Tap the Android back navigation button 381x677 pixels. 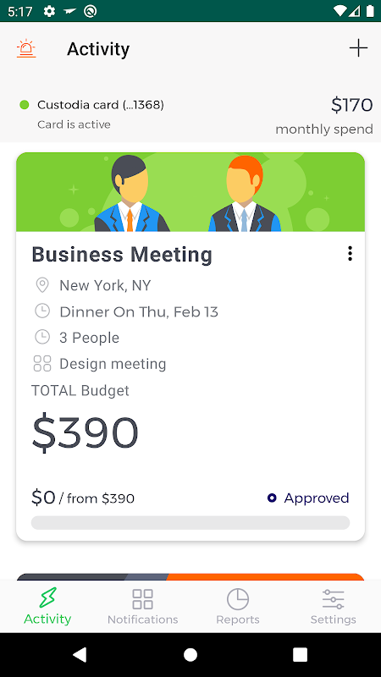coord(80,654)
